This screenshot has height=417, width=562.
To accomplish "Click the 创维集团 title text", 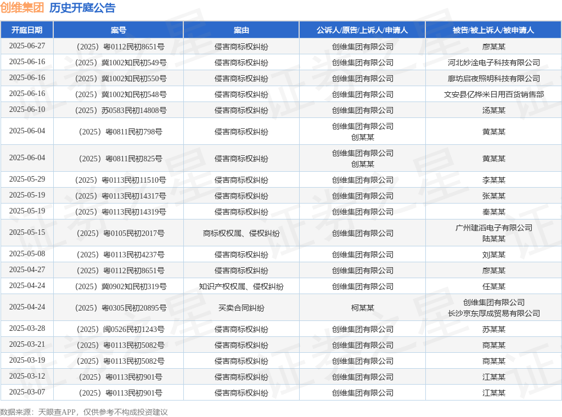I will (22, 8).
